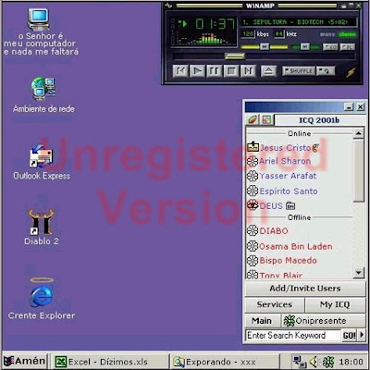Stop playback in Winamp
Viewport: 370px width, 370px height.
[x=231, y=71]
